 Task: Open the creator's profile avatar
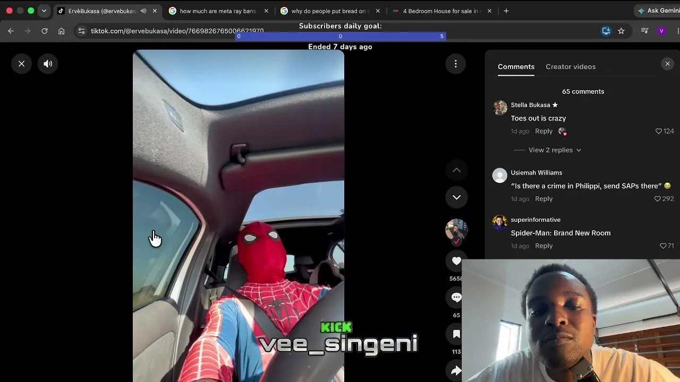pyautogui.click(x=456, y=230)
